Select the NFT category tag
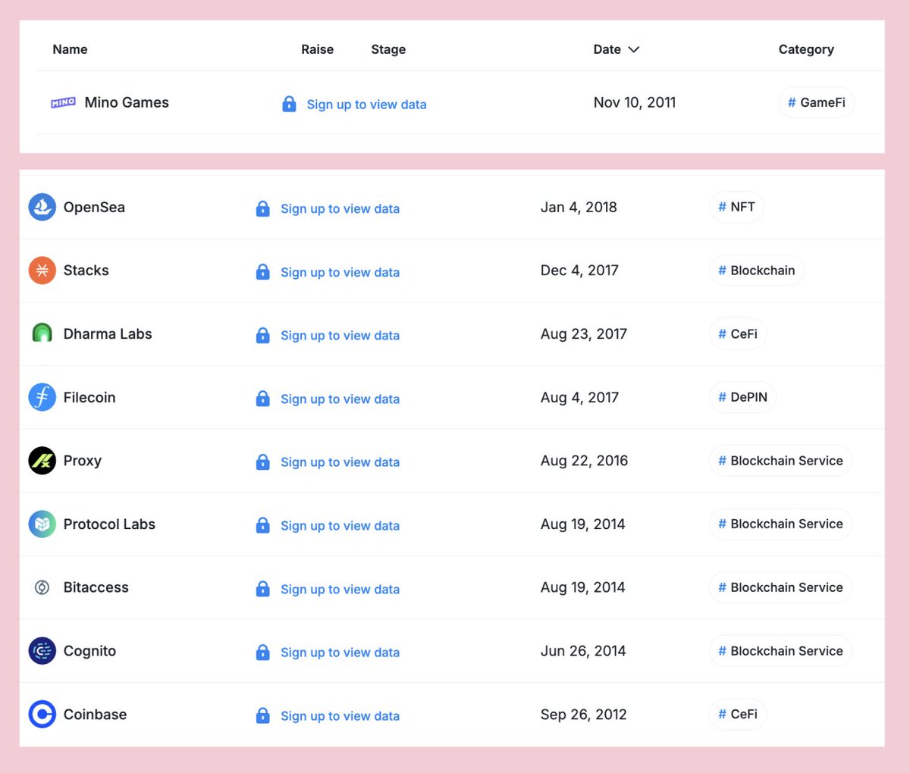This screenshot has width=910, height=773. [x=736, y=207]
